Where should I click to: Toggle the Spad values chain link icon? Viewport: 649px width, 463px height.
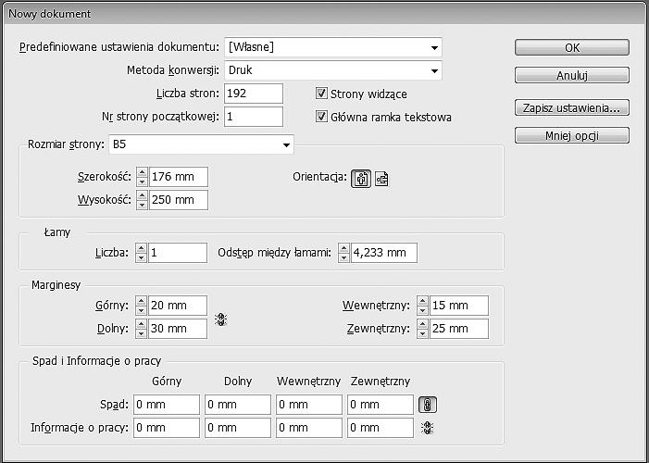tap(428, 405)
